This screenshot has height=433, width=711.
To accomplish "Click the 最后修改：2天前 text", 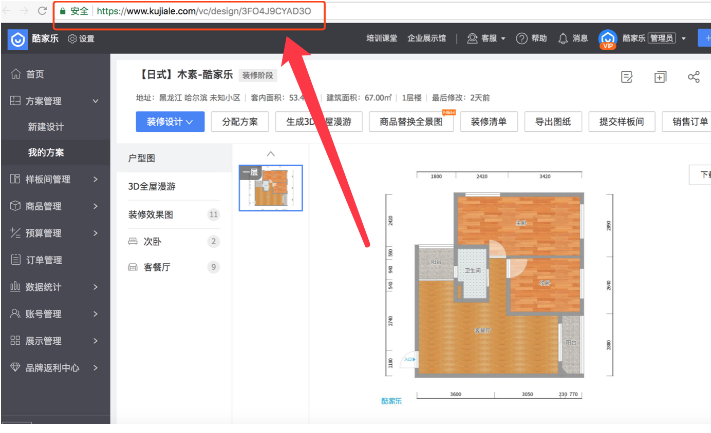I will tap(461, 97).
